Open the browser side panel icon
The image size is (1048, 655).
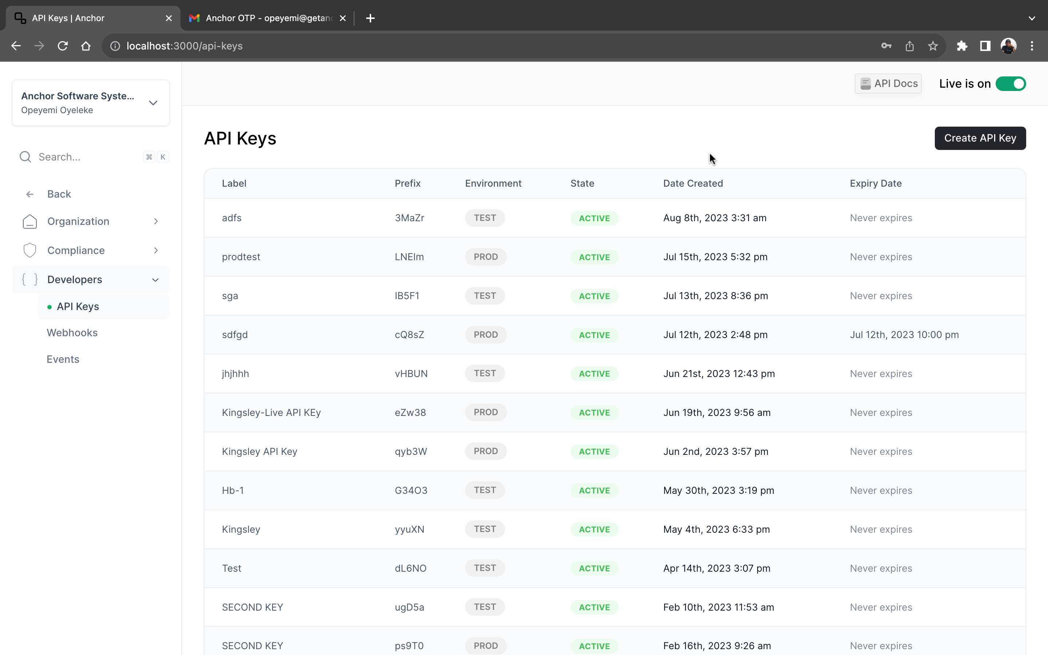985,46
